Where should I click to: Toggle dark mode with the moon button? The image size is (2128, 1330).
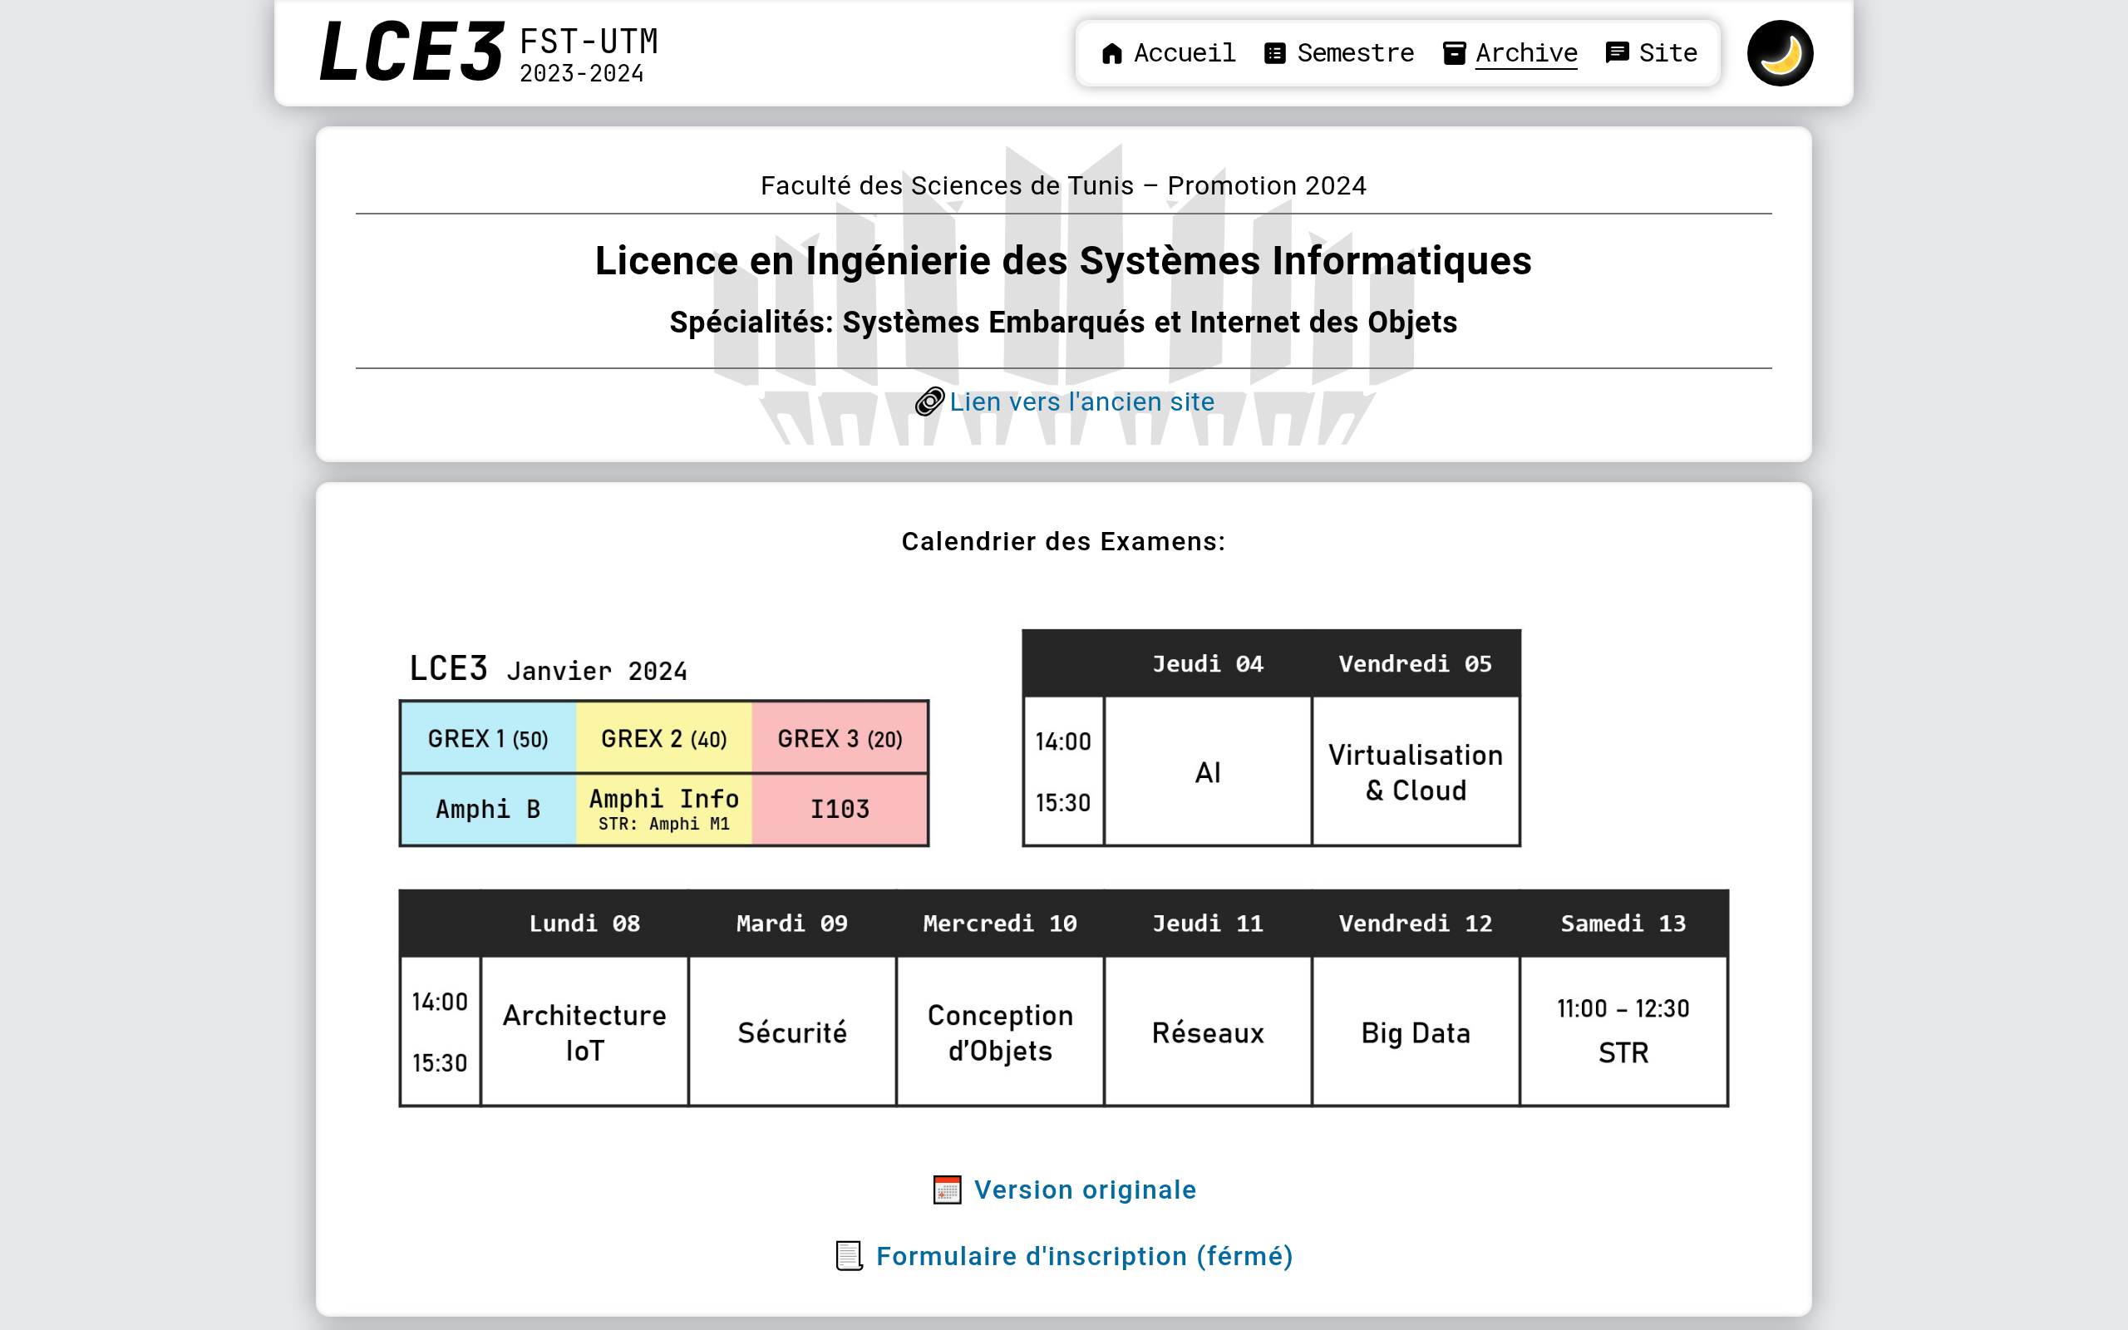[1780, 54]
